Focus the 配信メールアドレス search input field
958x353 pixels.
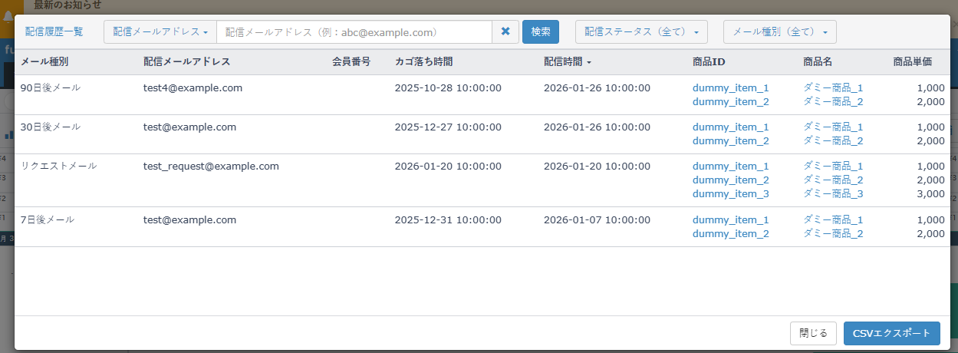(354, 31)
